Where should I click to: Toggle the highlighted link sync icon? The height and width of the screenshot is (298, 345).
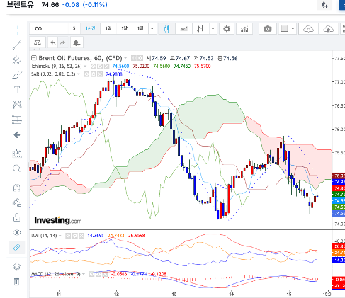17,247
